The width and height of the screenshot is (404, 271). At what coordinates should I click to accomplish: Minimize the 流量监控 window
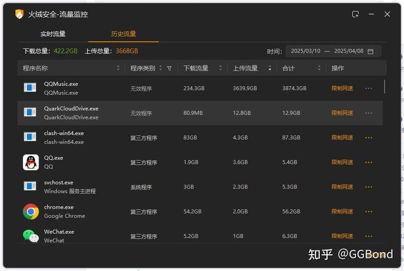tap(371, 14)
